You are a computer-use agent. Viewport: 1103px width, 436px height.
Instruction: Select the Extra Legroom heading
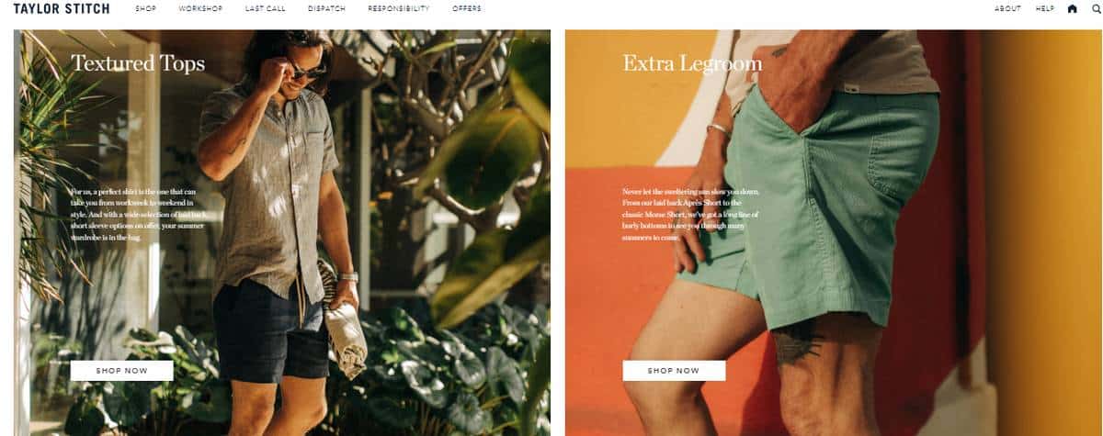click(x=692, y=63)
